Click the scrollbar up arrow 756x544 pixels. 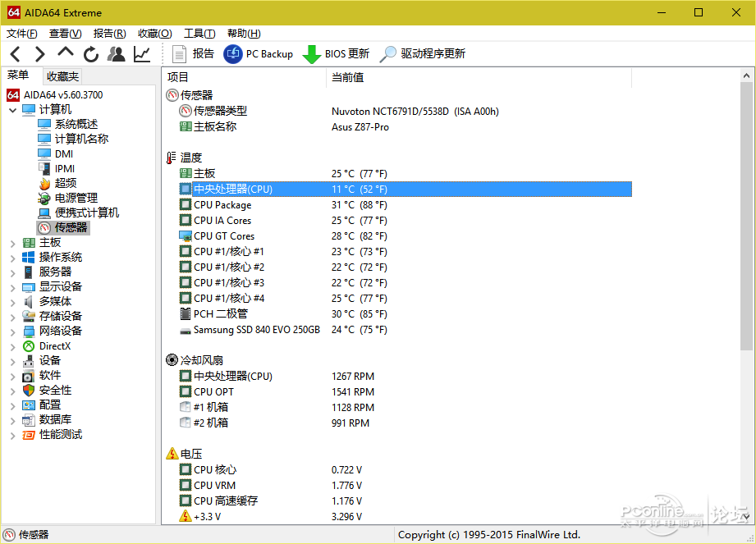tap(746, 75)
